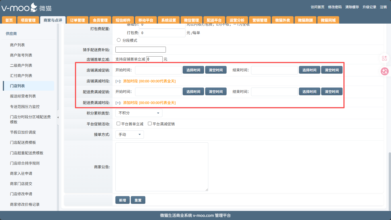
Task: Click 添加时段 link in 店铺满减时段 row
Action: 130,81
